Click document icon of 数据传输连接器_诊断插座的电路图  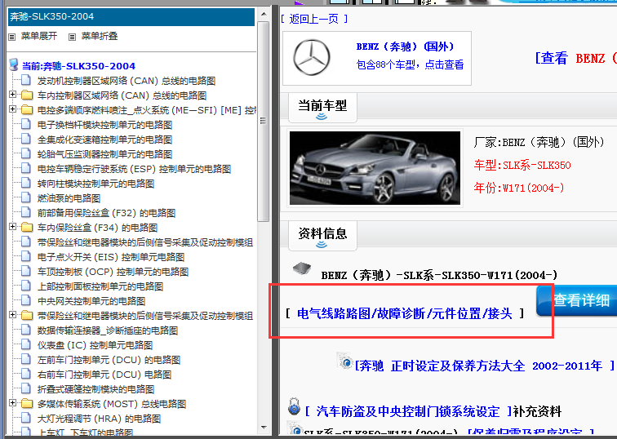pos(26,330)
